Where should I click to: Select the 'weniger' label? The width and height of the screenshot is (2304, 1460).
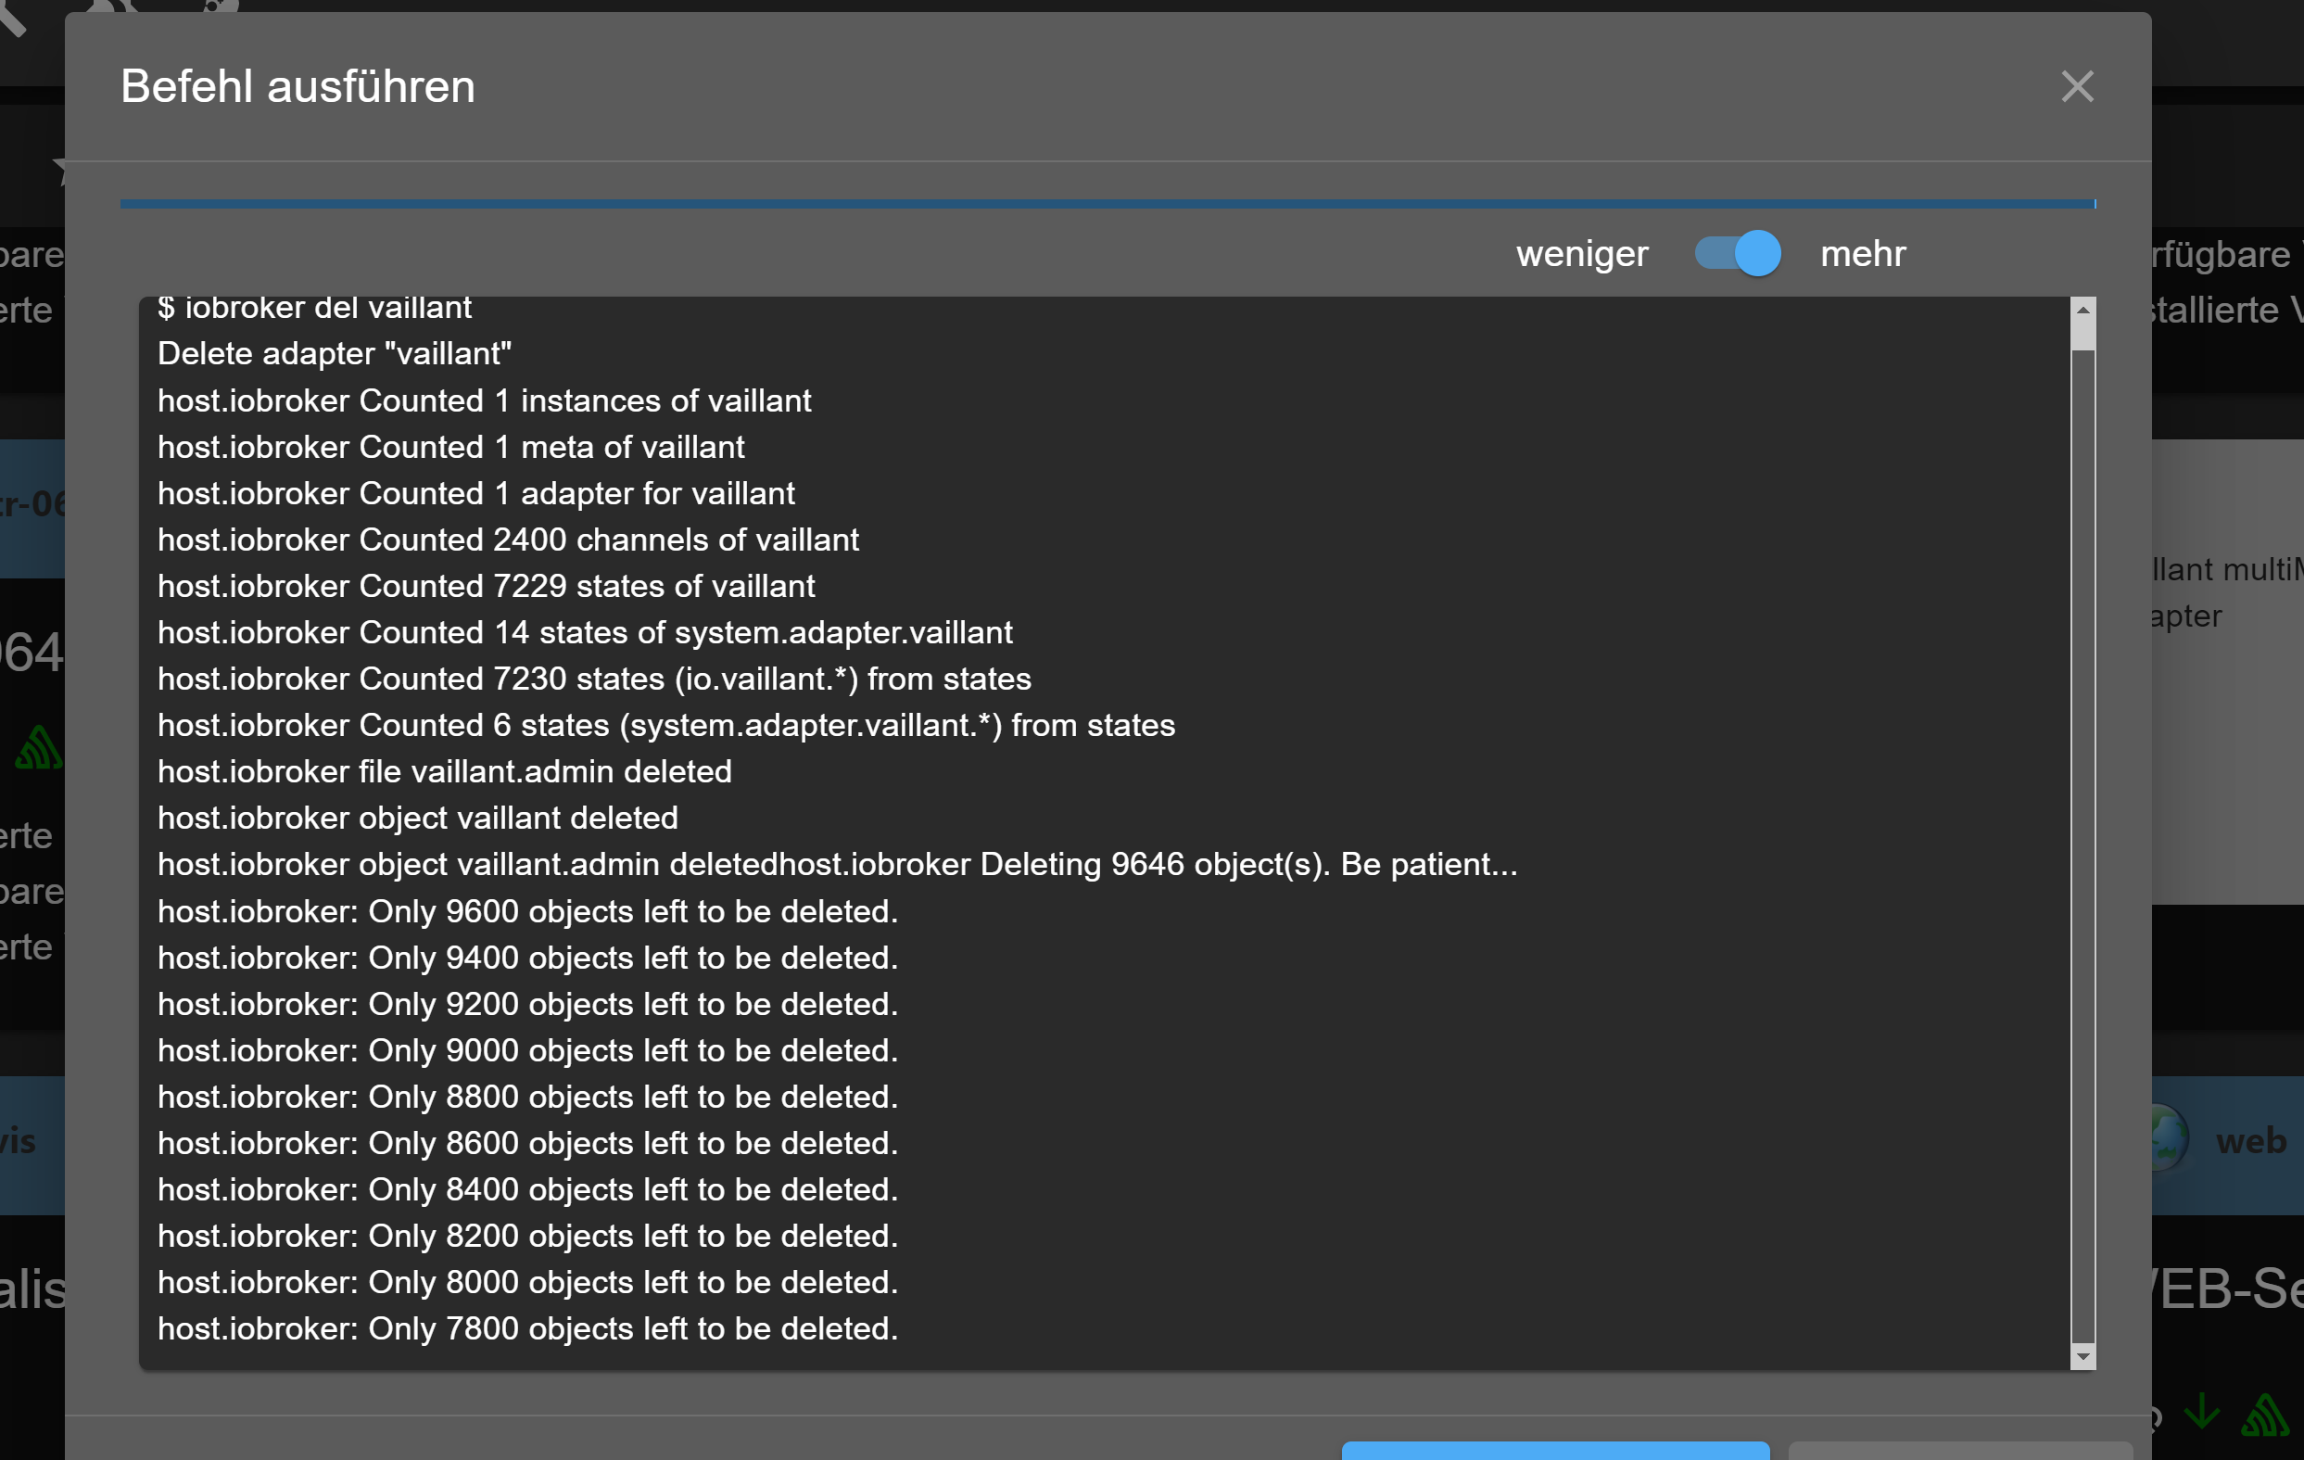coord(1582,254)
